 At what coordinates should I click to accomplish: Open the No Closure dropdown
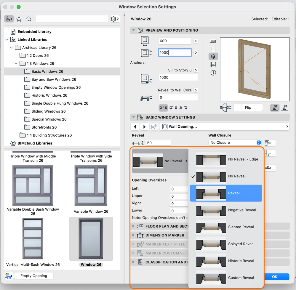point(235,142)
